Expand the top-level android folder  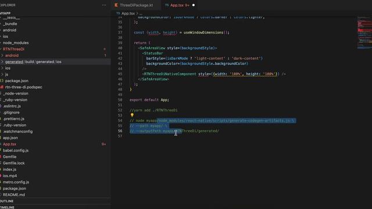[x=9, y=30]
